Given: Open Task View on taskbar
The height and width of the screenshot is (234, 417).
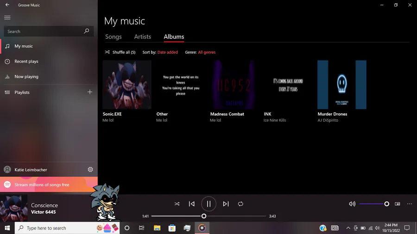Looking at the screenshot, I should tap(141, 228).
